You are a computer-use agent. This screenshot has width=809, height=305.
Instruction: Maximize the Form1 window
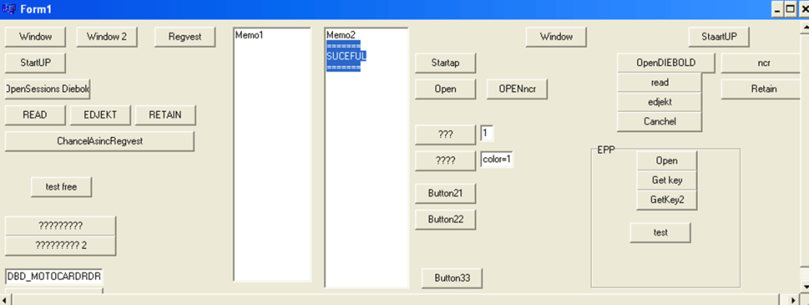point(790,9)
